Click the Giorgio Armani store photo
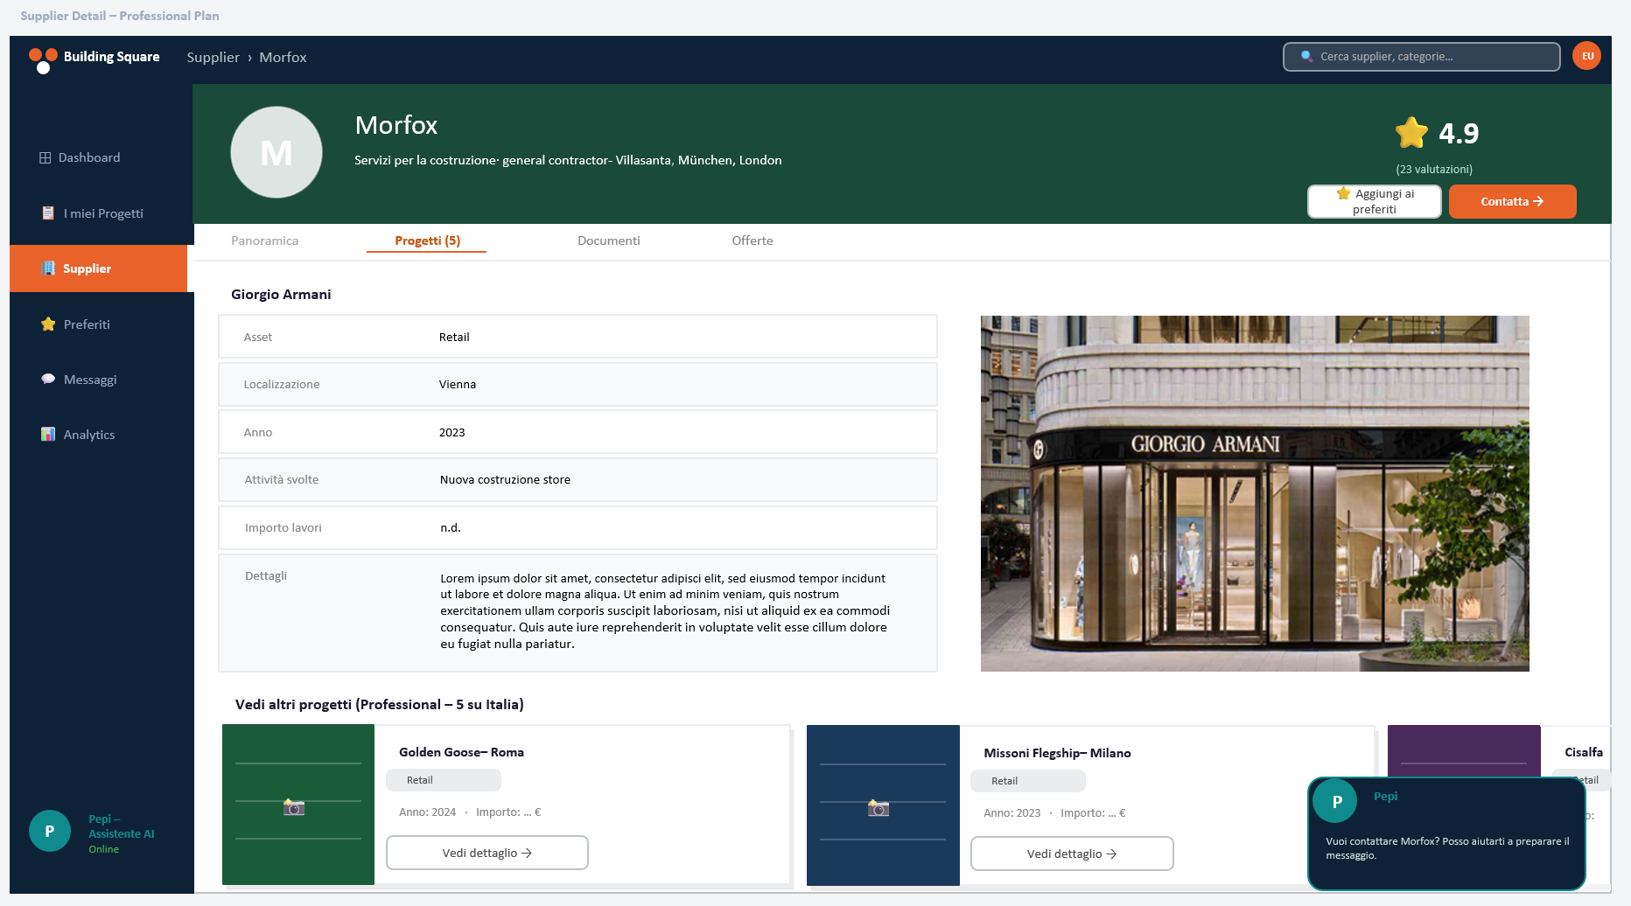1631x906 pixels. (x=1255, y=494)
